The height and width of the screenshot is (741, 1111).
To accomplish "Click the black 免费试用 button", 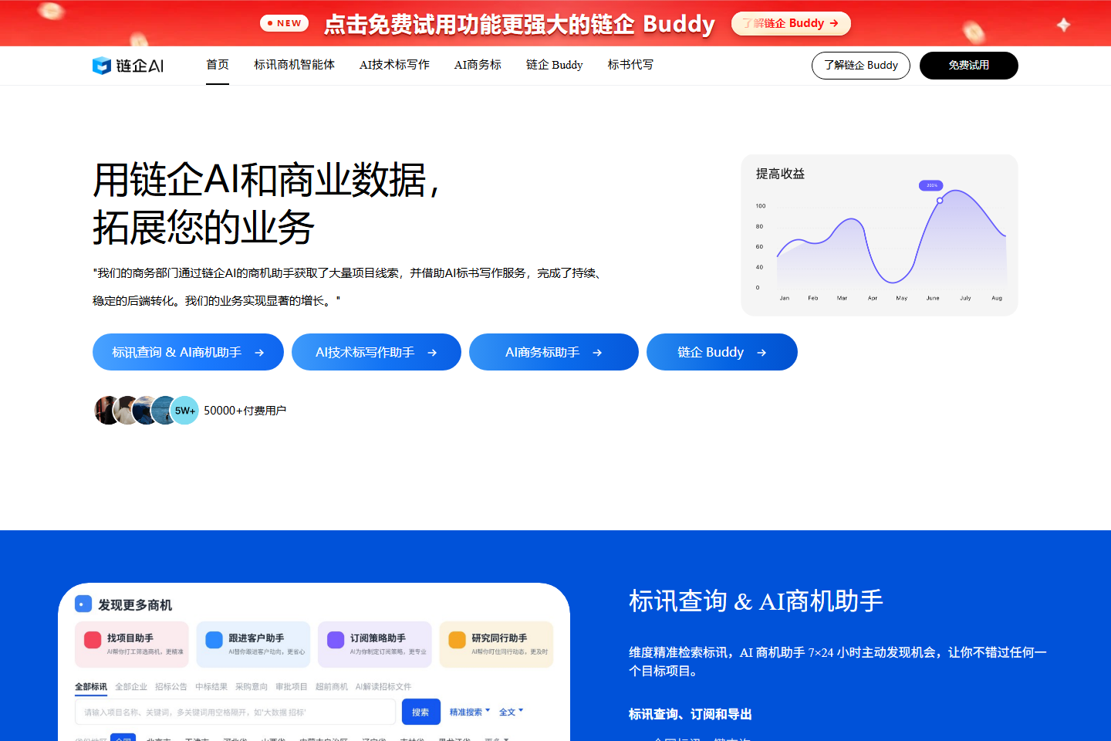I will pos(969,66).
